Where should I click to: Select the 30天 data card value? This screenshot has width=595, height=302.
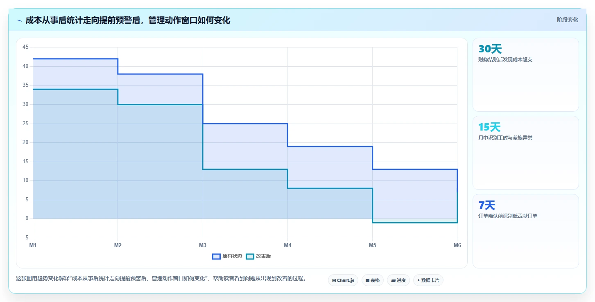[490, 49]
